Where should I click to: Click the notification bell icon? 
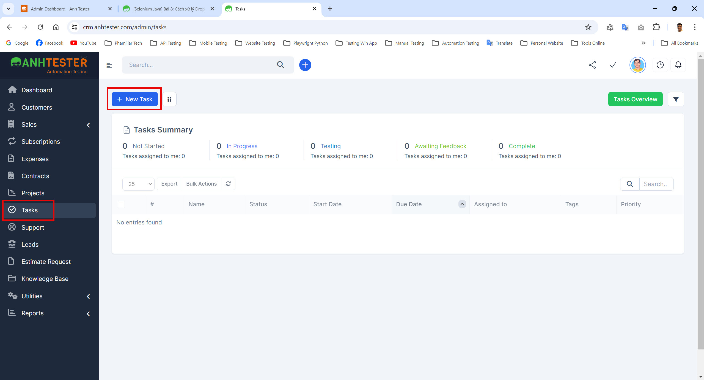pos(679,65)
